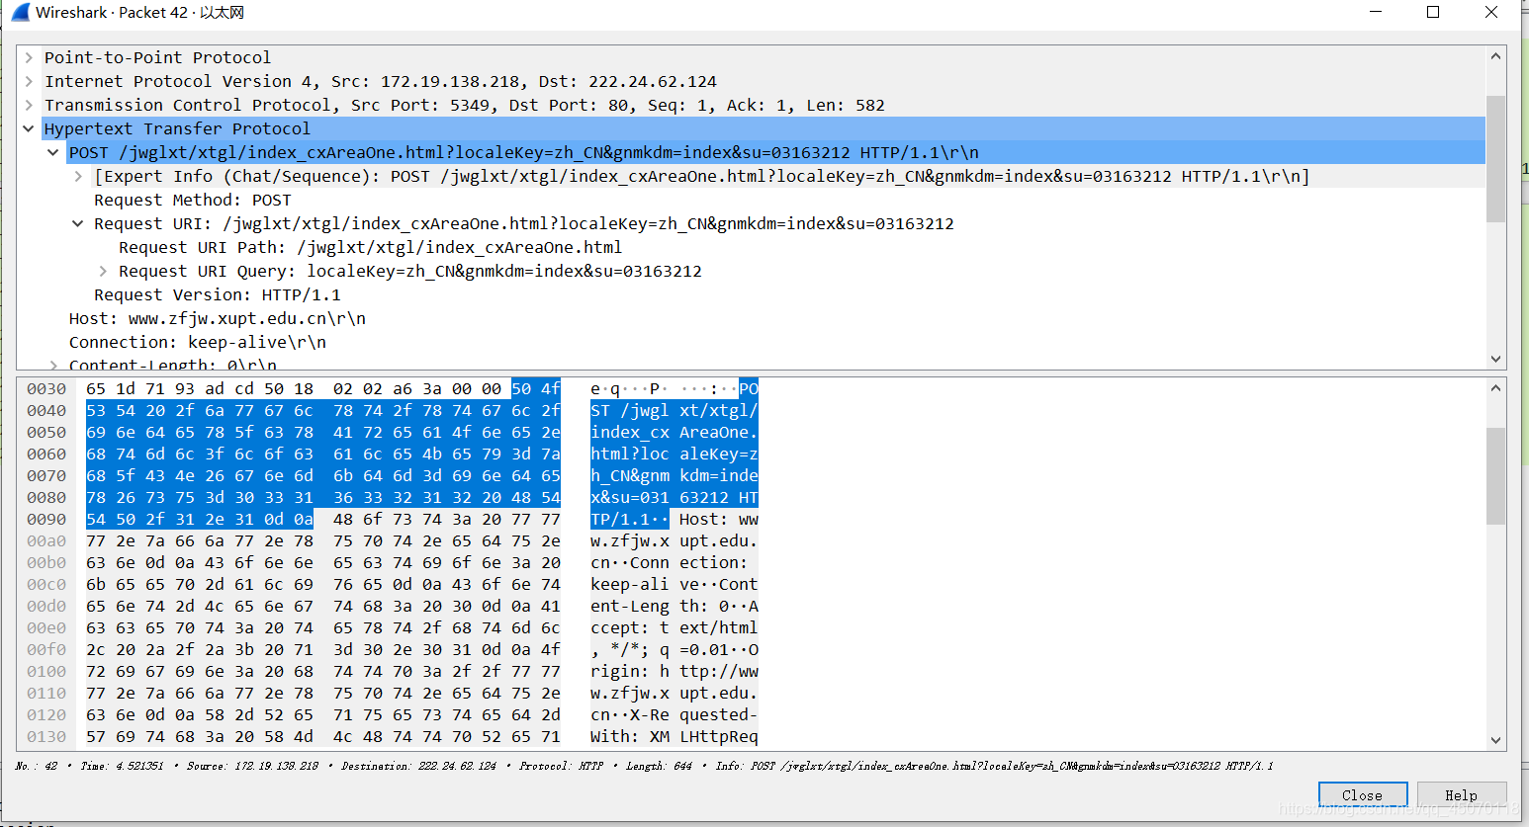1529x827 pixels.
Task: Expand the Expert Info (Chat/Sequence) node
Action: point(78,176)
